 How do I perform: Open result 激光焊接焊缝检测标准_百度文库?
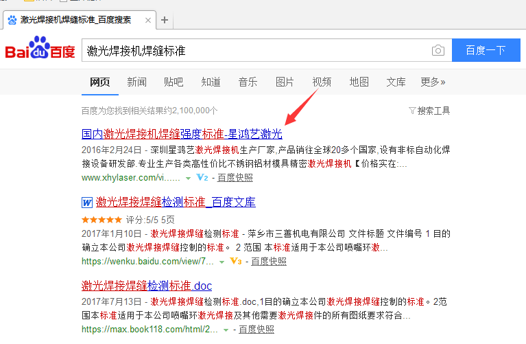[x=176, y=202]
